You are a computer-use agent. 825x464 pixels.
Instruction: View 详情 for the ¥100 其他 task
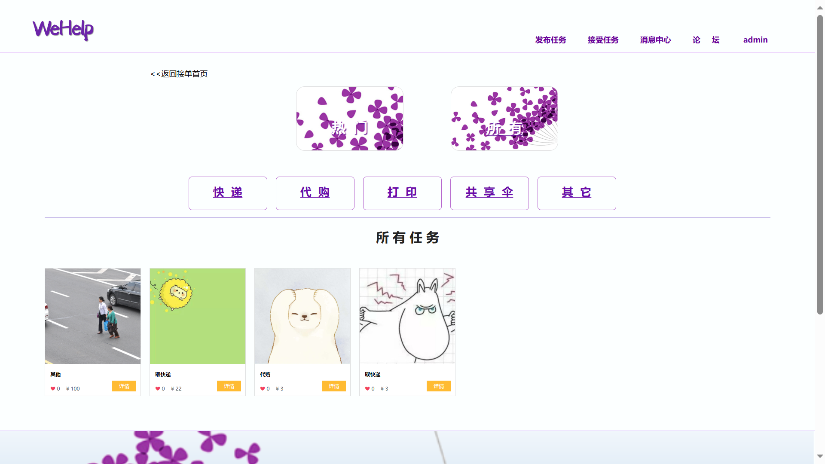(x=124, y=386)
